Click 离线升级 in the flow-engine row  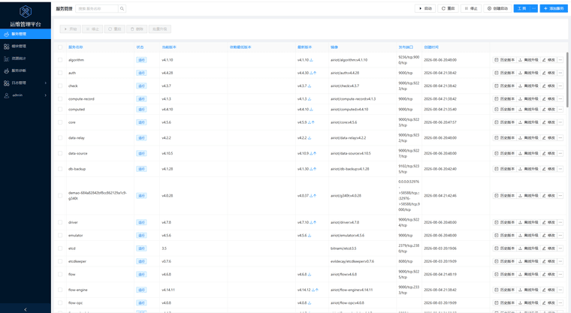[528, 290]
